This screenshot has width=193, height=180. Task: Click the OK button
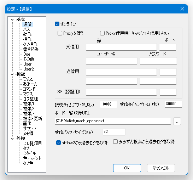[x=127, y=168]
